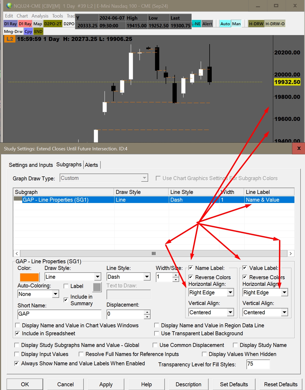Click the H-DRW-O toolbar button
The width and height of the screenshot is (305, 390).
pos(275,24)
